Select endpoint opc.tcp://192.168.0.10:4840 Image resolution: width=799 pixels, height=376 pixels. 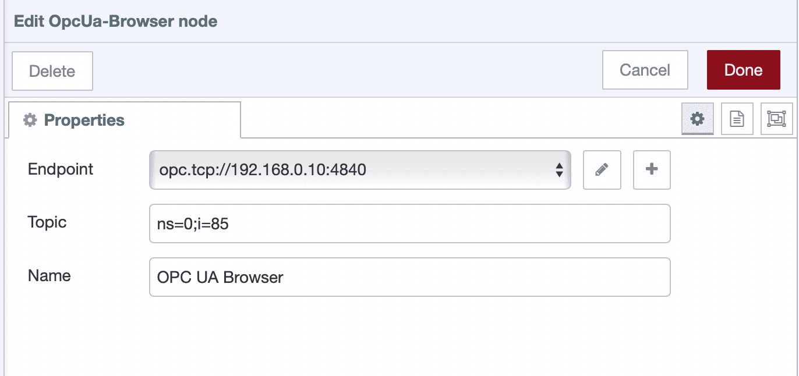[x=359, y=170]
